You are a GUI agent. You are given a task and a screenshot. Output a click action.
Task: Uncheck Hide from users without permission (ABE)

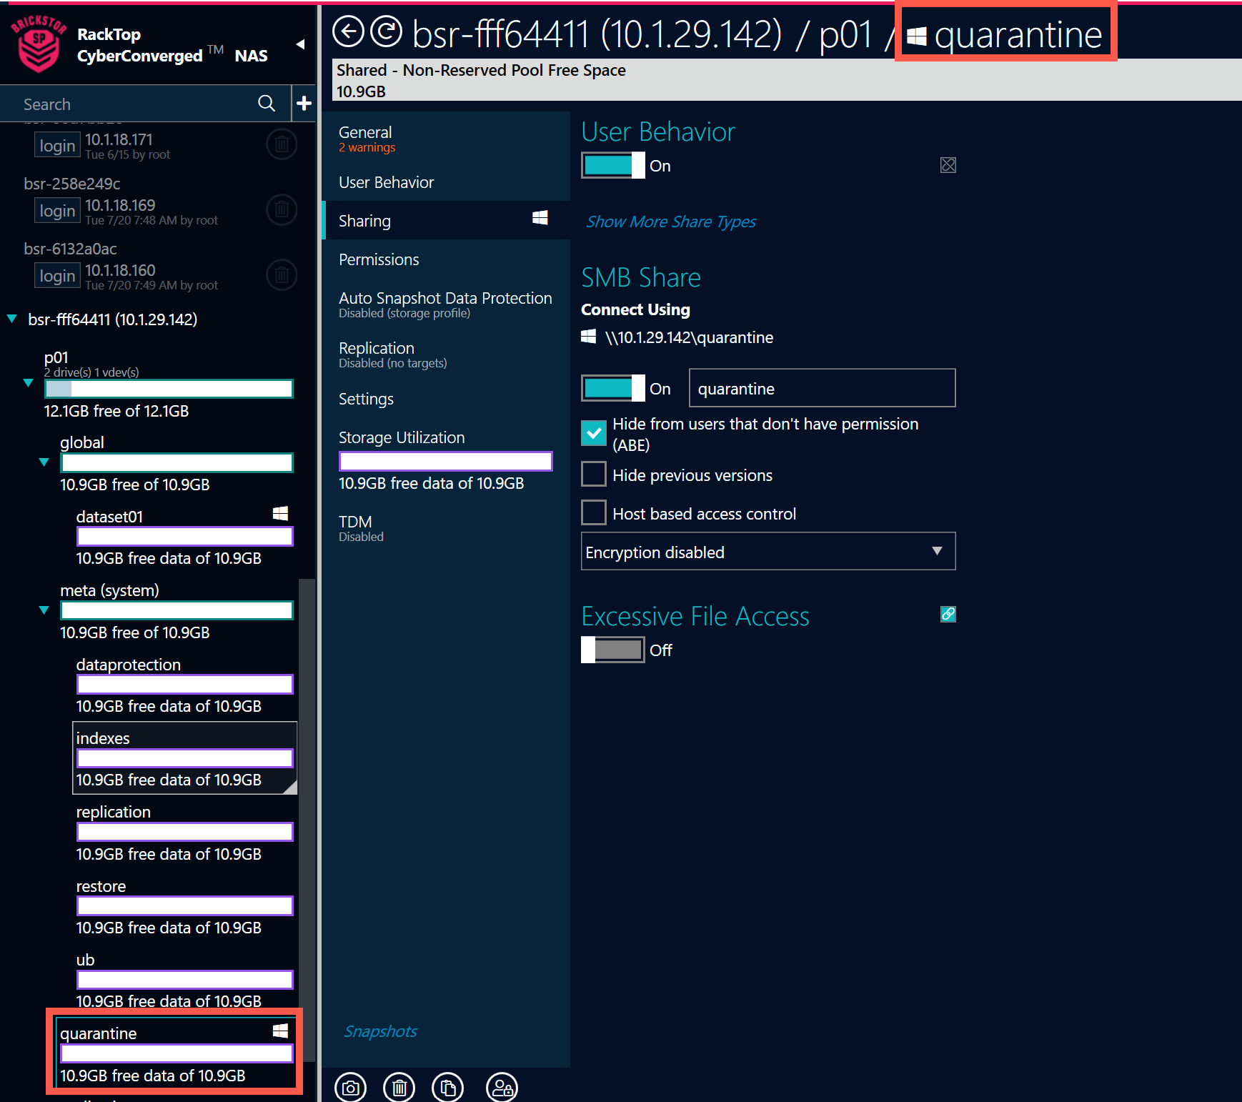click(594, 433)
